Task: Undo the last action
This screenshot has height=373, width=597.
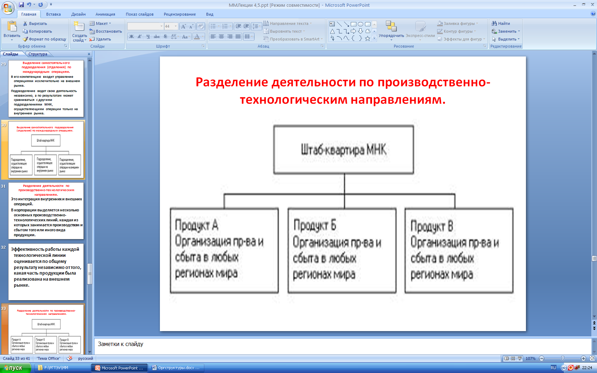Action: pos(29,5)
